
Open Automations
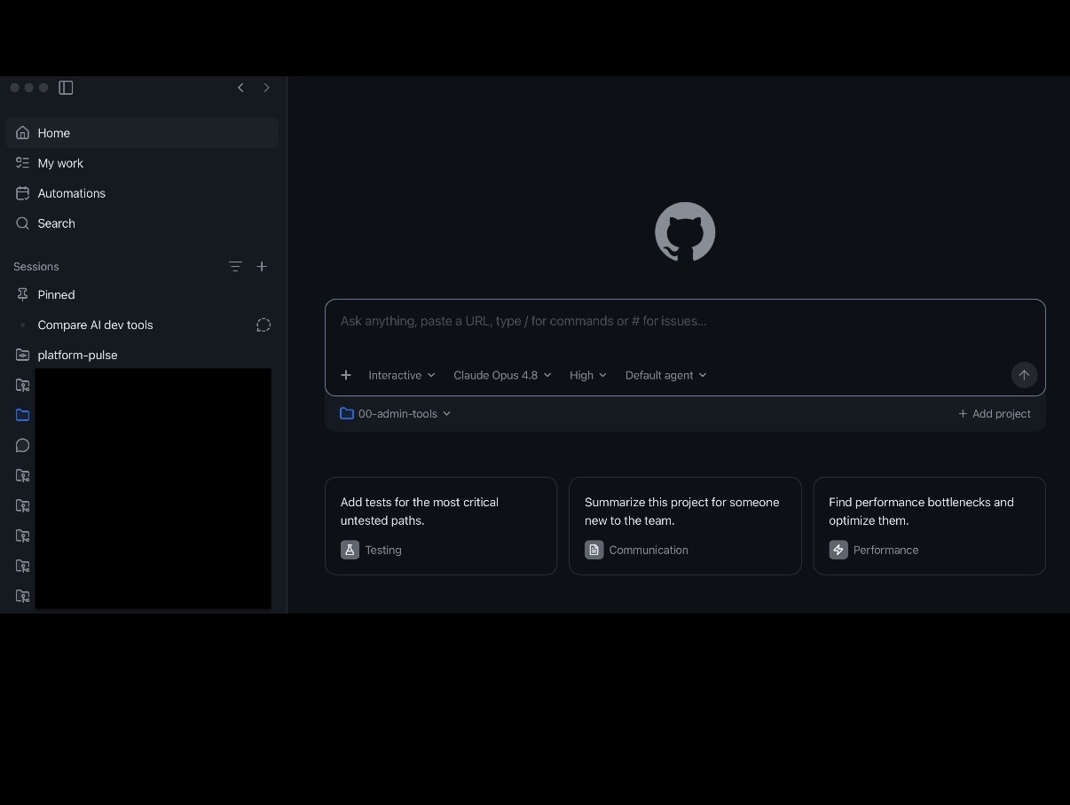coord(142,193)
